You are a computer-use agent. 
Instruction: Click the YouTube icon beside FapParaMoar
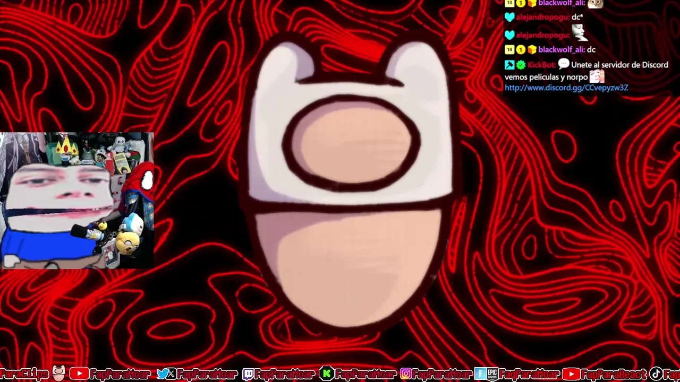pyautogui.click(x=79, y=375)
